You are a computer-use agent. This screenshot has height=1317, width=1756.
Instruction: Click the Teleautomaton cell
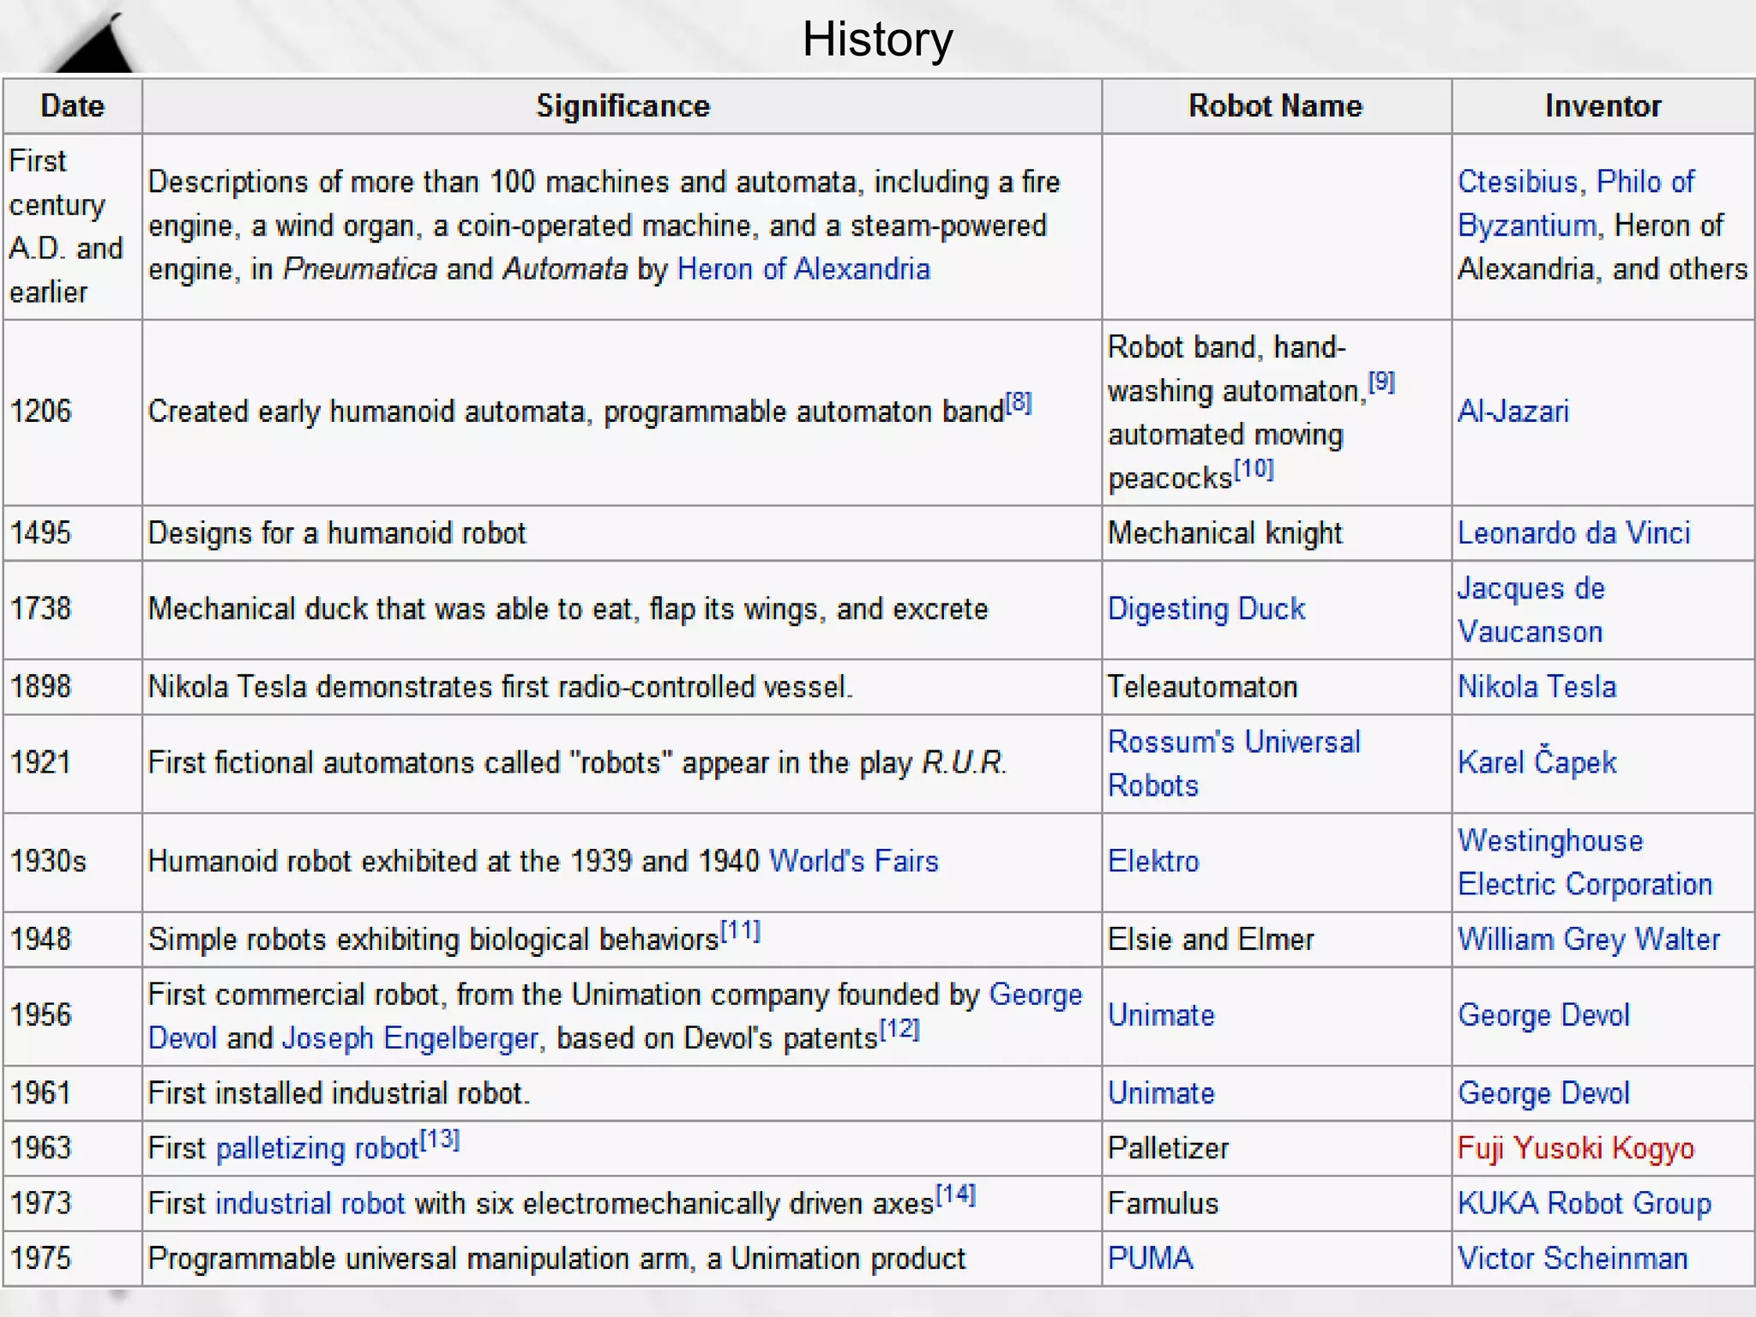[1276, 687]
